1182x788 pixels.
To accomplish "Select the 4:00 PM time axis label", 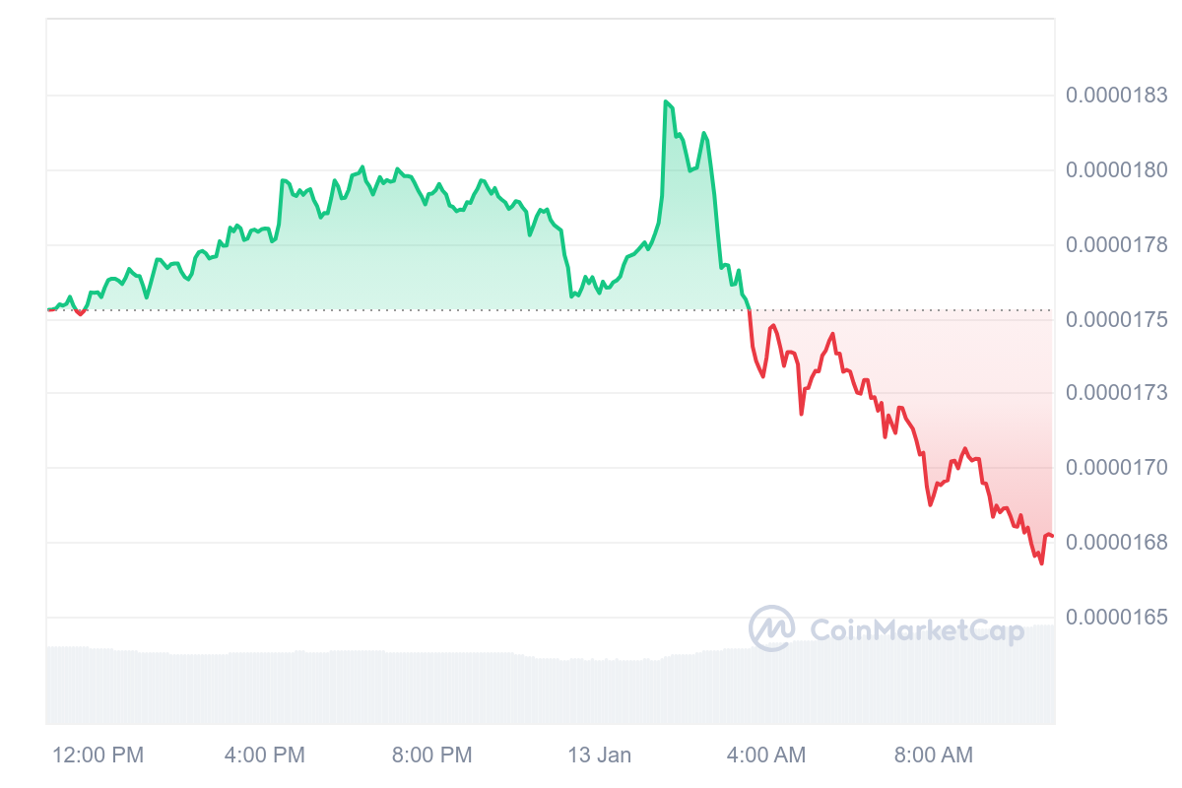I will pos(265,755).
